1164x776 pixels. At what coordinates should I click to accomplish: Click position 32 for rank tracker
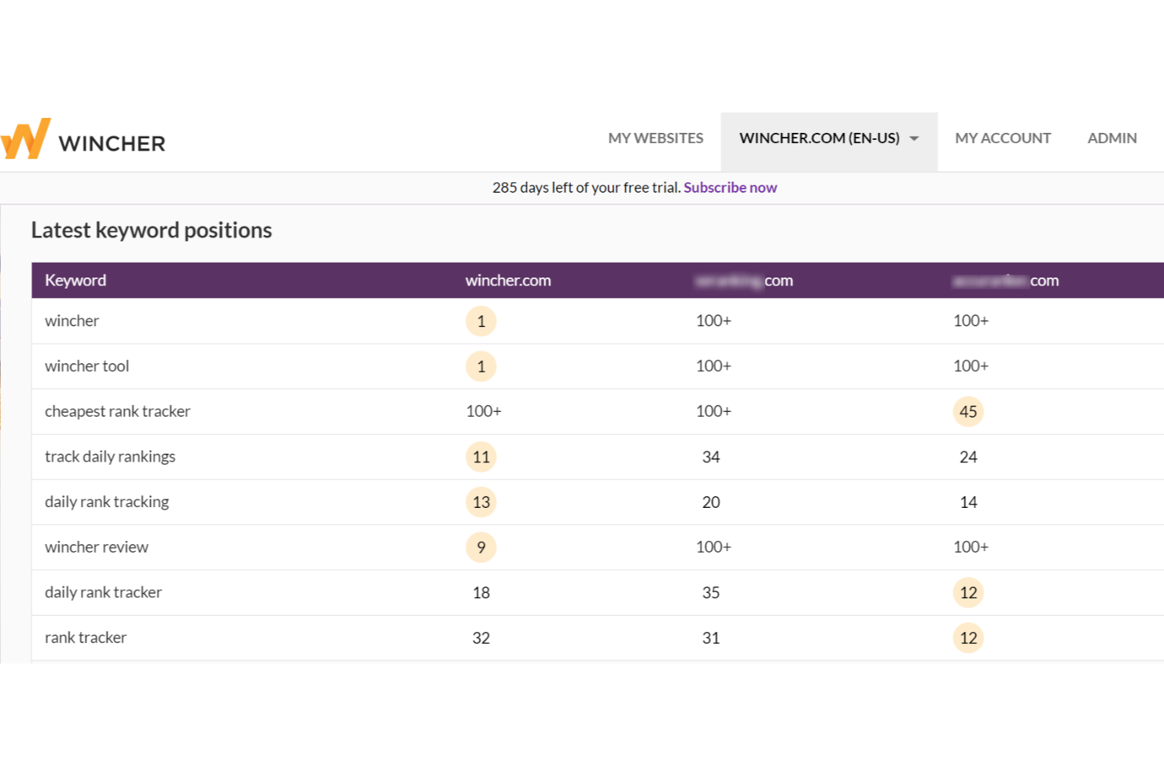click(481, 638)
